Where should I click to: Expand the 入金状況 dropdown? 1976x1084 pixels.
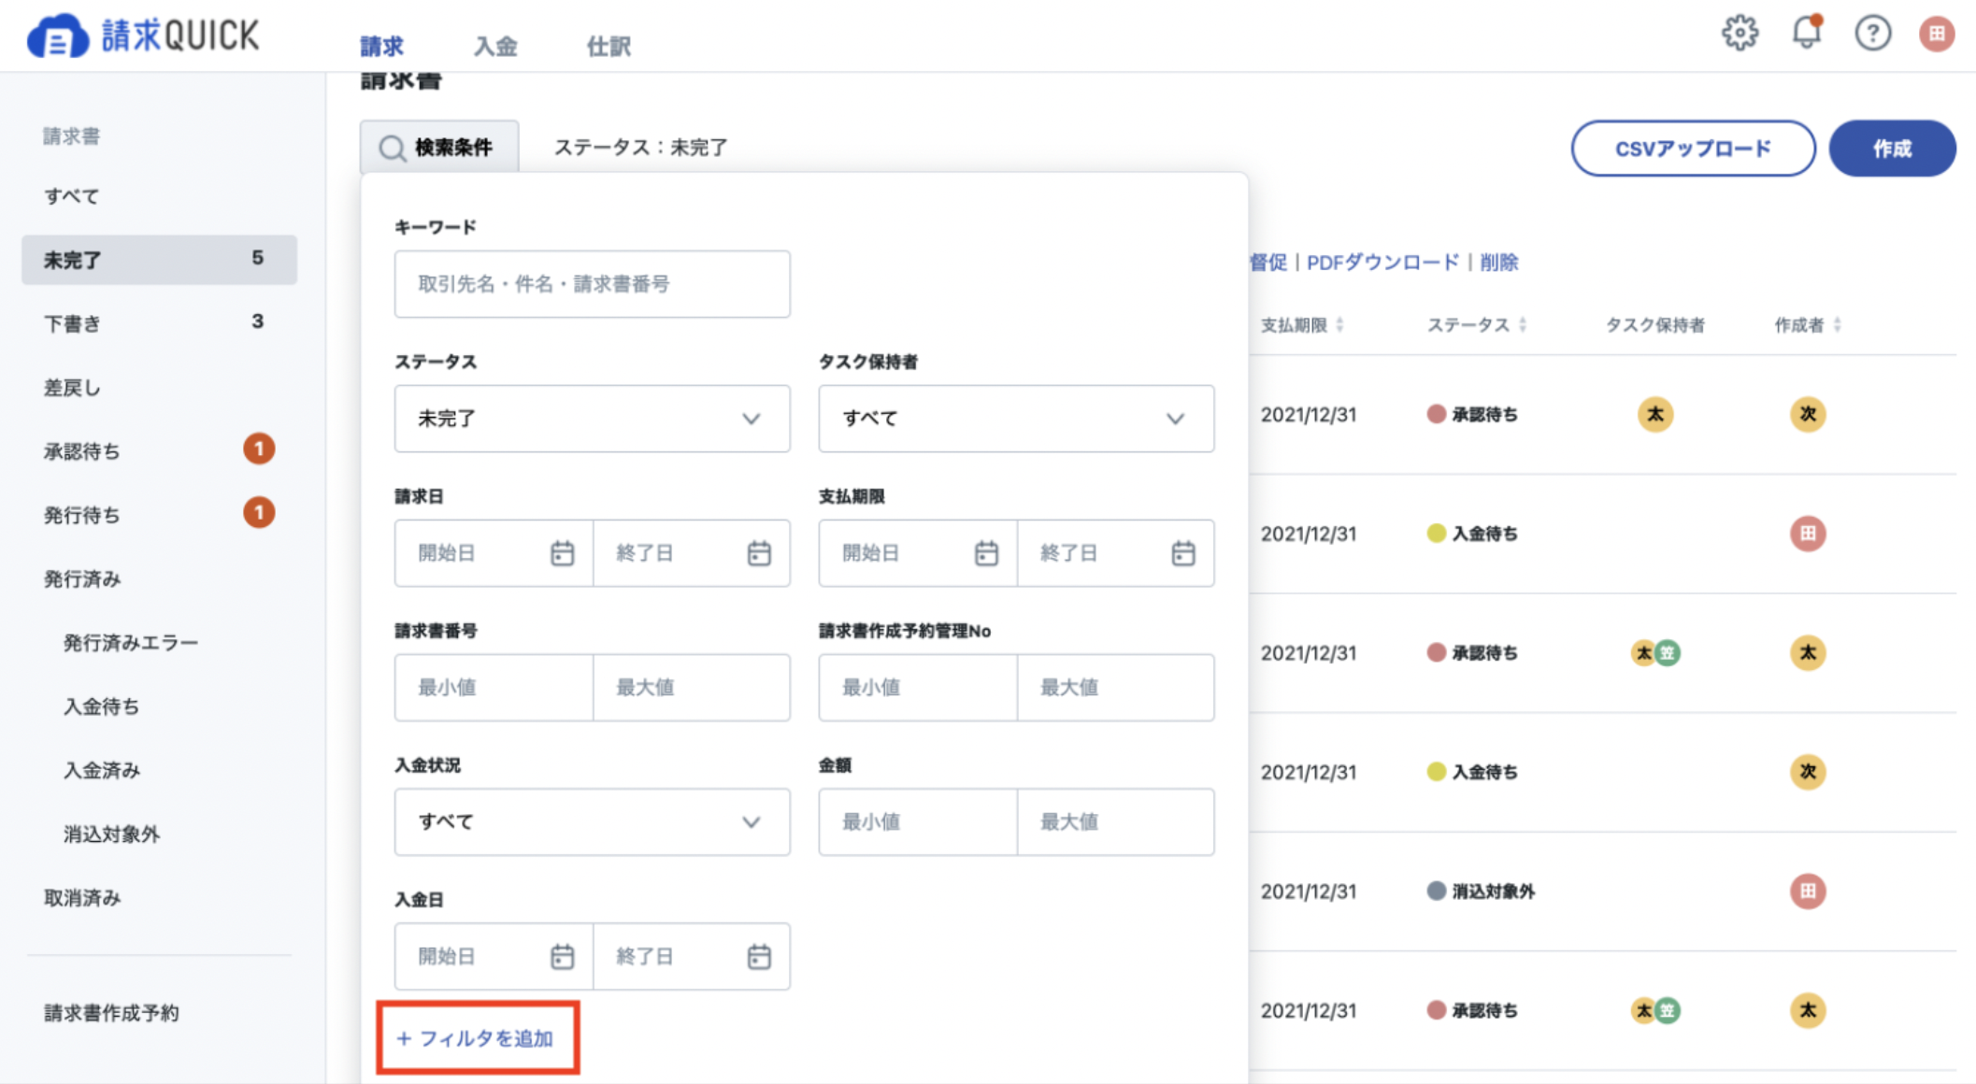click(592, 822)
